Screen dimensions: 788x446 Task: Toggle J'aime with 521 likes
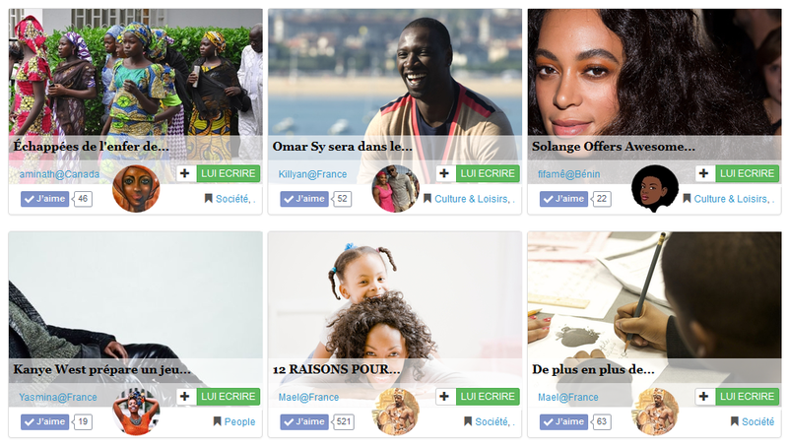pos(304,422)
